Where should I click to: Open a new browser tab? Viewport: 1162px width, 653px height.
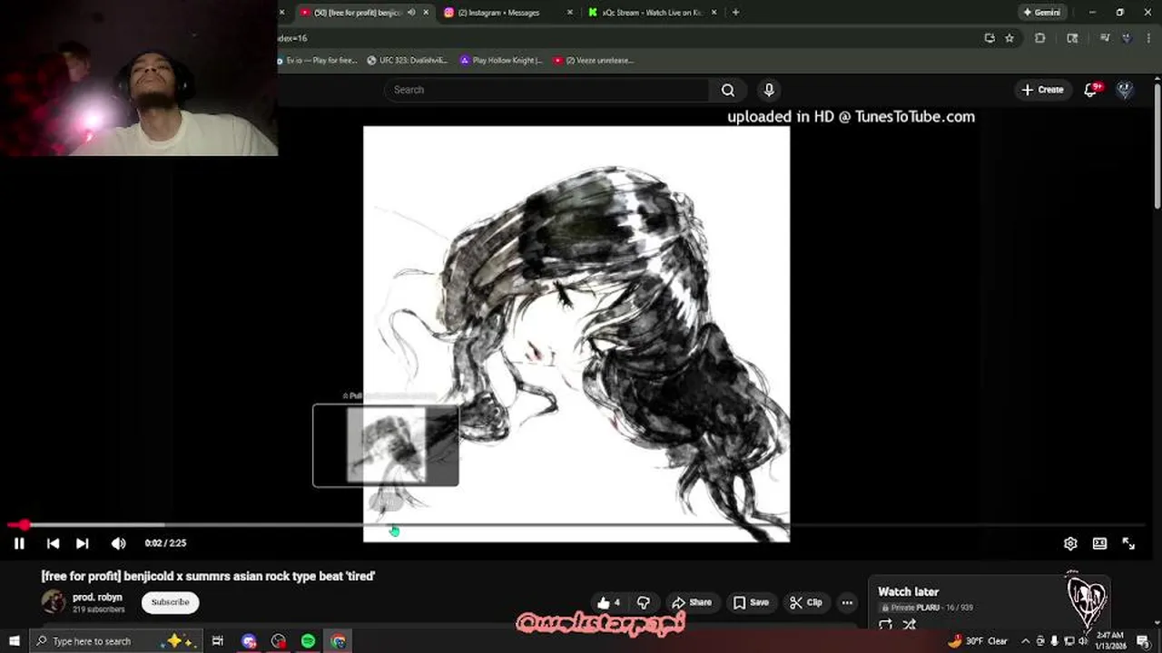tap(735, 13)
